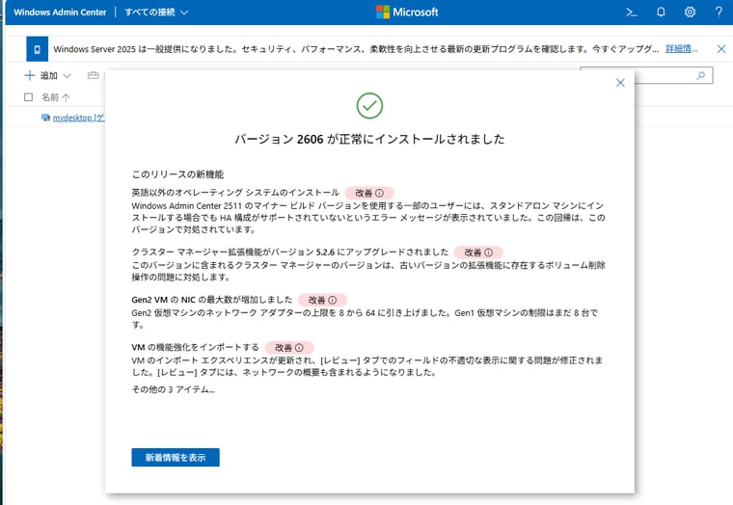Toggle the select-all checkbox beside 名前
Image resolution: width=733 pixels, height=505 pixels.
point(29,97)
